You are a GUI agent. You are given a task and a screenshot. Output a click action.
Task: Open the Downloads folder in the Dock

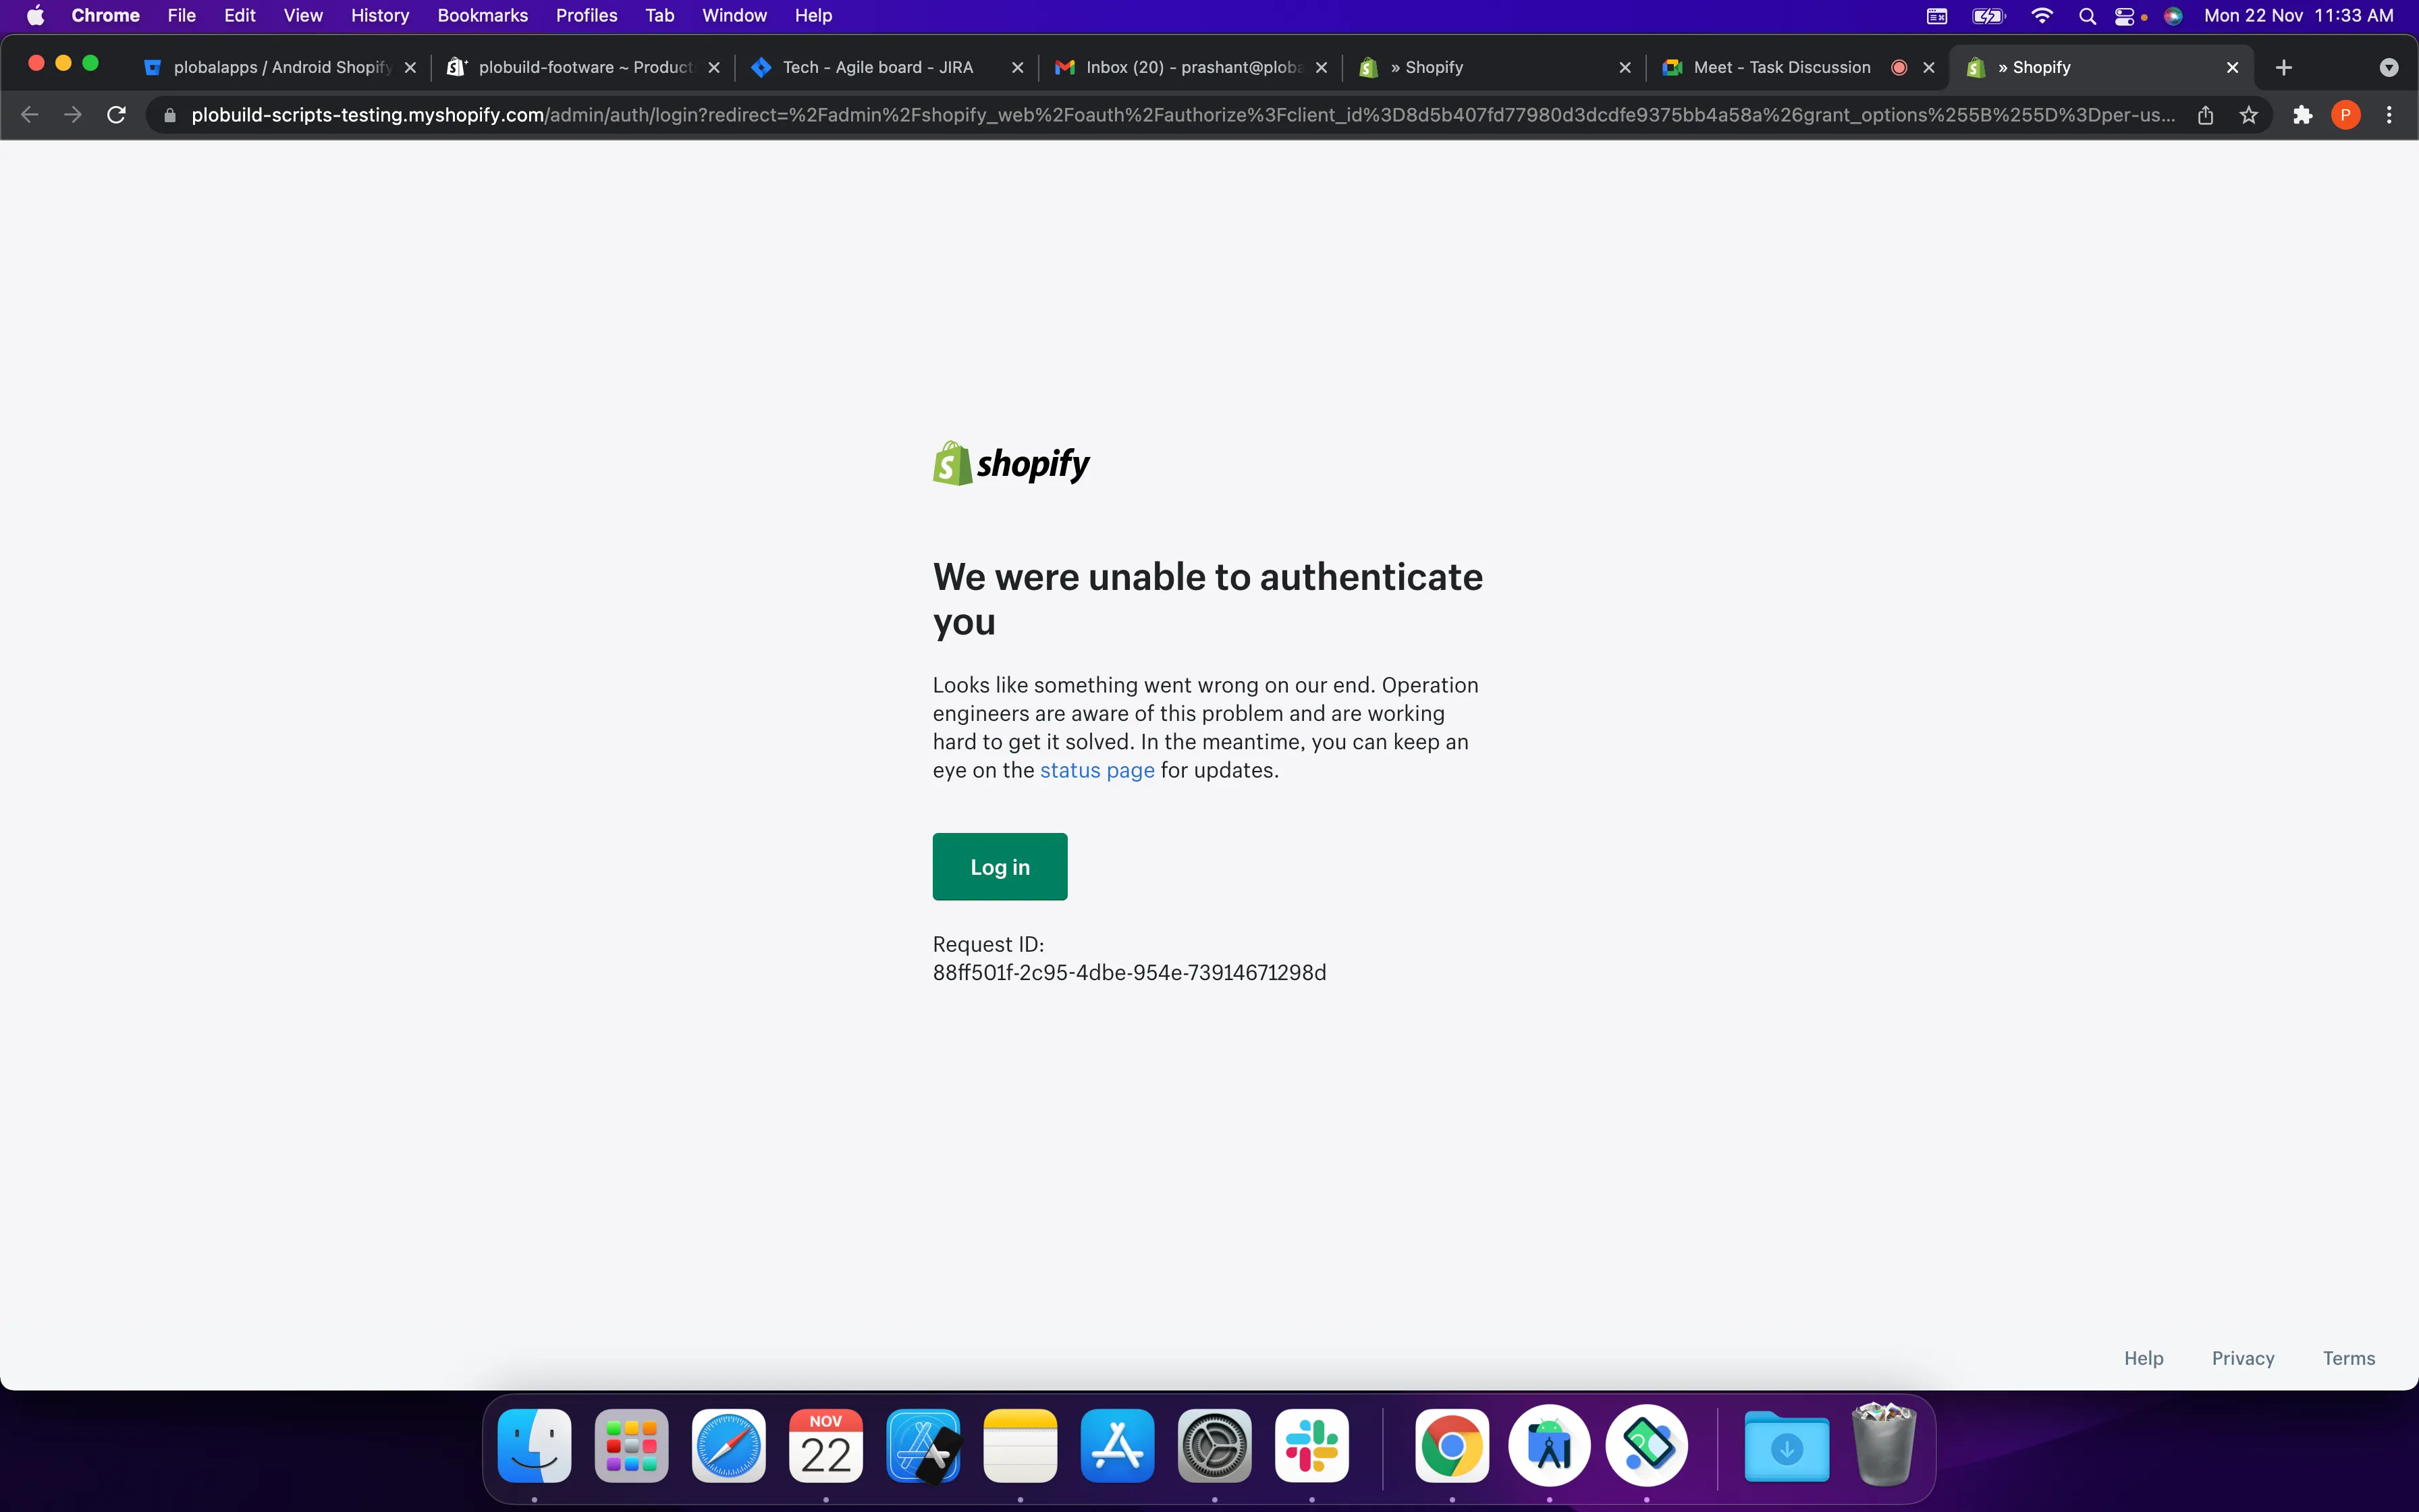point(1787,1446)
